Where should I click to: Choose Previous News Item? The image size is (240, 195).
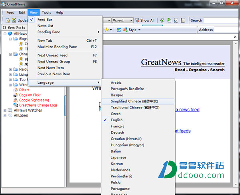click(x=65, y=74)
